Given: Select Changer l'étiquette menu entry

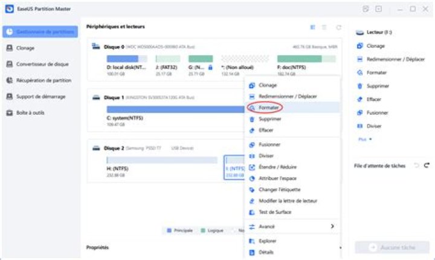Looking at the screenshot, I should click(x=292, y=189).
